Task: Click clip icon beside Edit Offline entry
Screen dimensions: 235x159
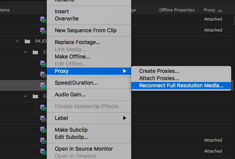Action: (43, 63)
